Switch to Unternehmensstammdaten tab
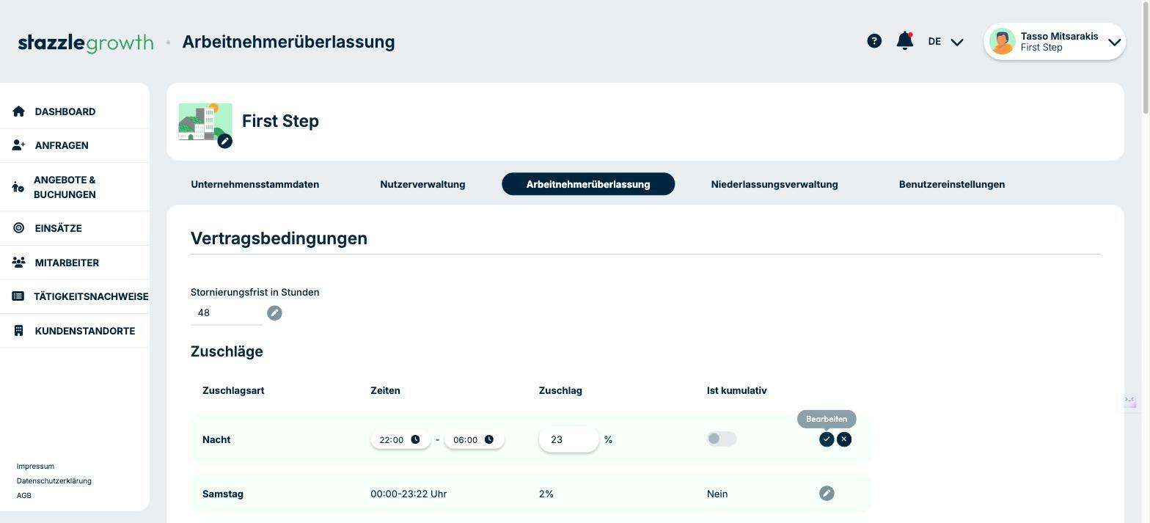The width and height of the screenshot is (1150, 523). click(255, 184)
